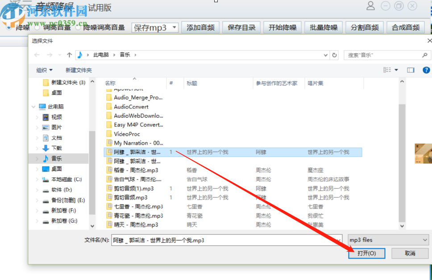This screenshot has height=280, width=432.
Task: Click the 添加音频 button
Action: [200, 28]
